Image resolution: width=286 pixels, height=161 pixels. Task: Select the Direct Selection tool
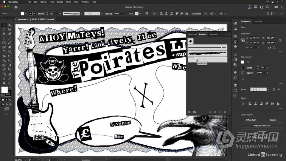pyautogui.click(x=10, y=25)
